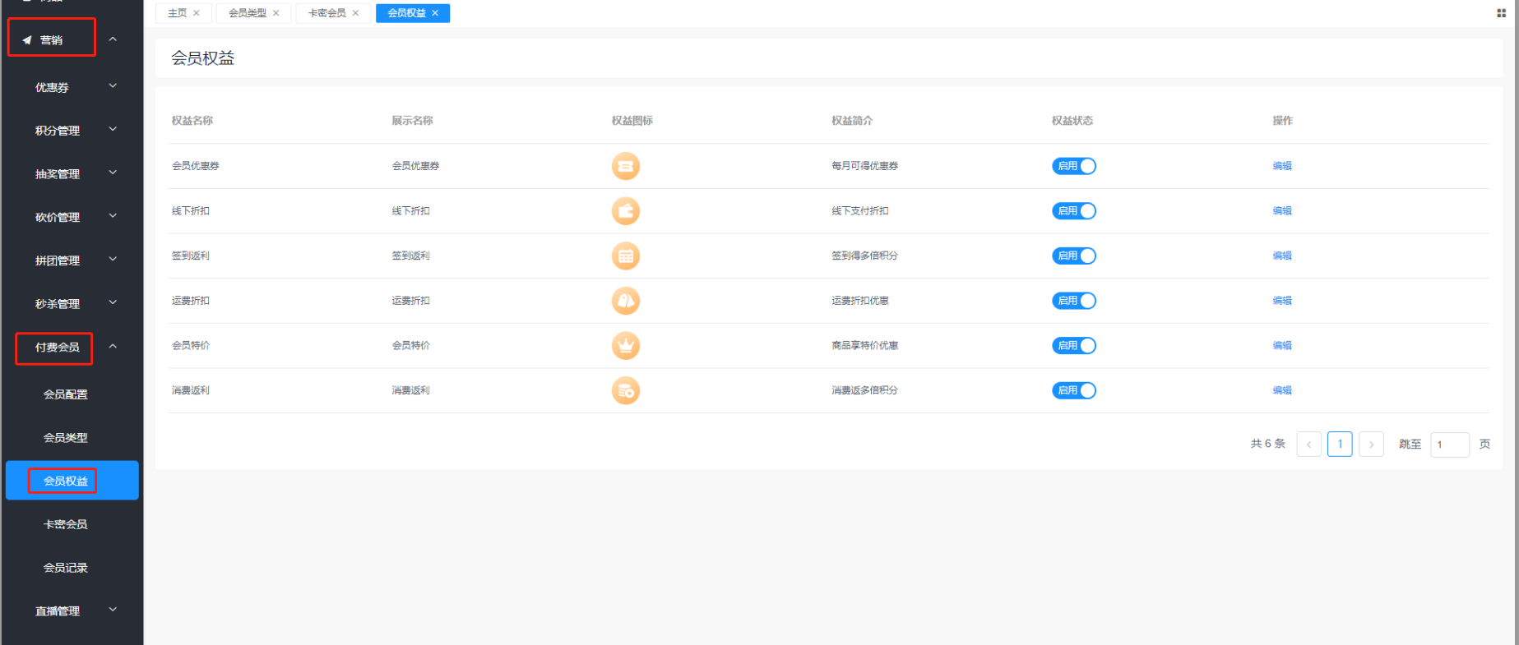The width and height of the screenshot is (1519, 645).
Task: Click the 签到返利 calendar benefit icon
Action: 625,256
